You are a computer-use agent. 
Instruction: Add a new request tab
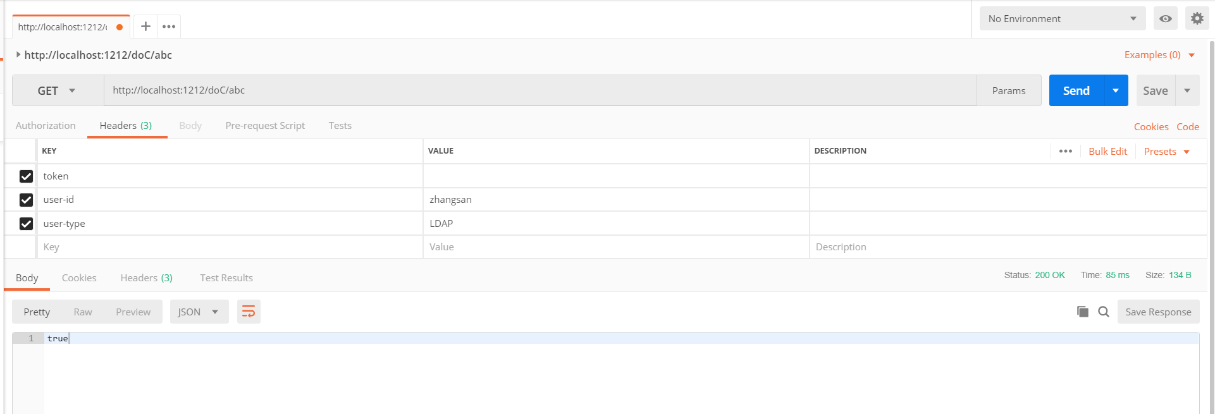click(145, 27)
